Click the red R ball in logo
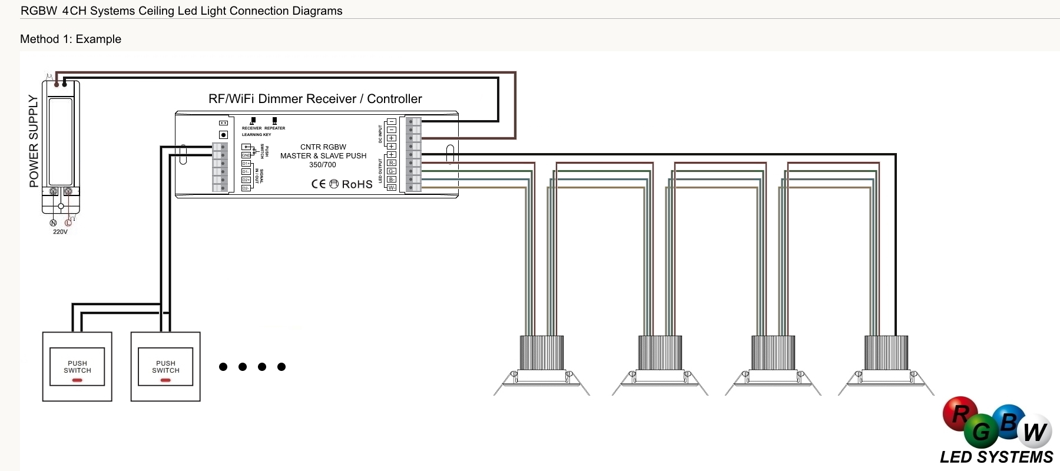 coord(960,413)
